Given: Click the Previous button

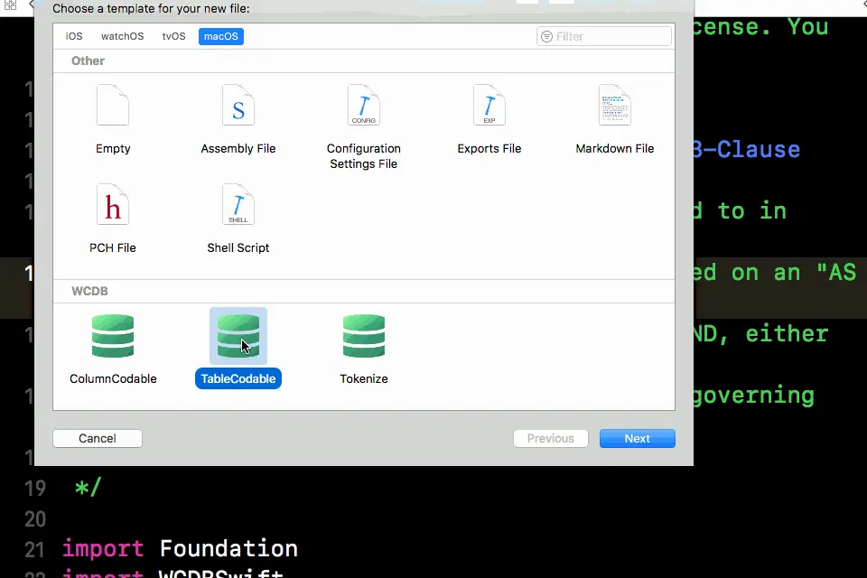Looking at the screenshot, I should point(551,439).
